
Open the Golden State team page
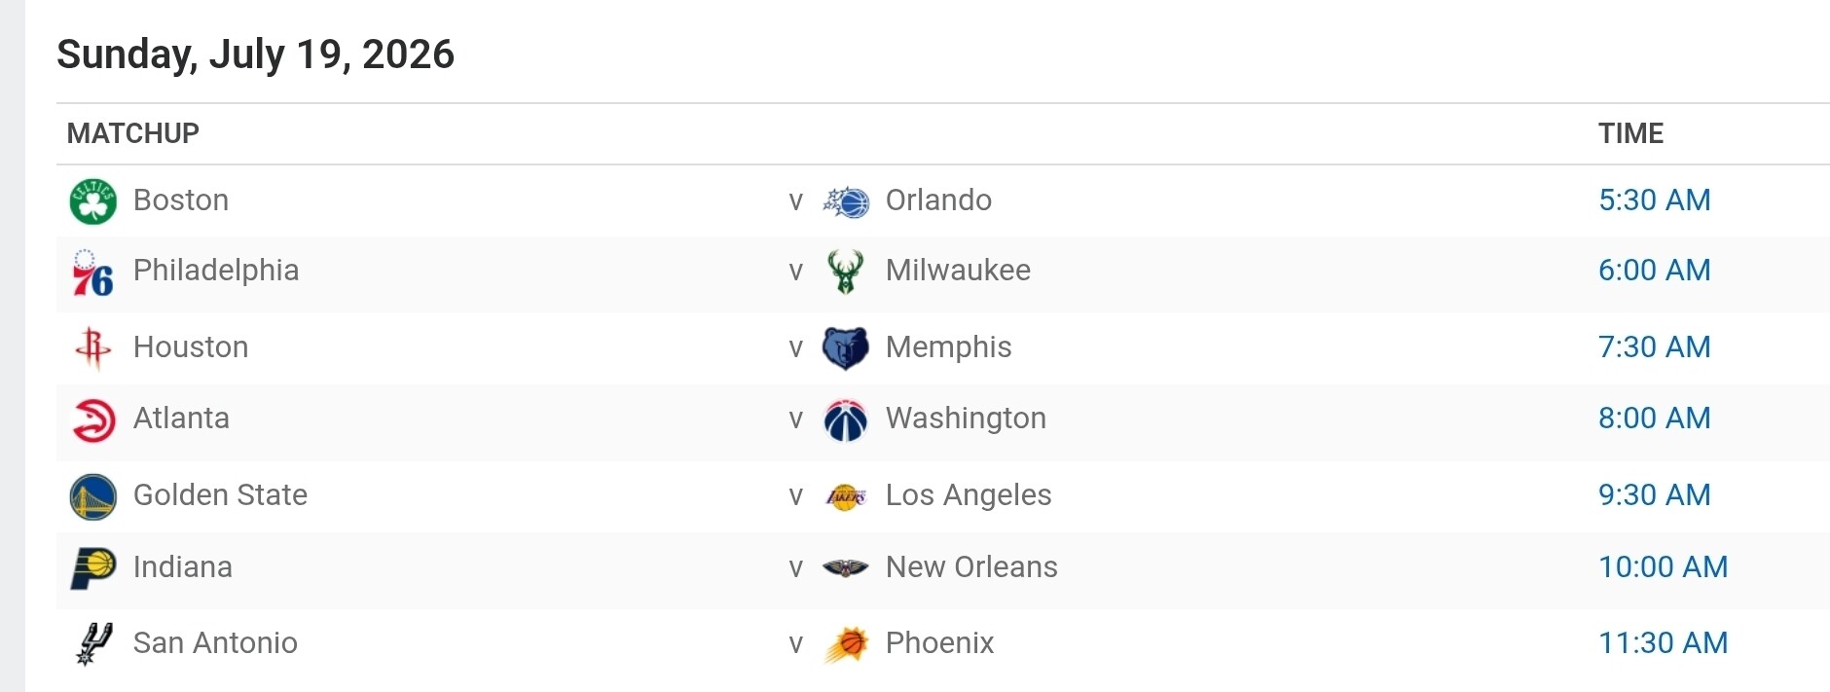(x=220, y=494)
